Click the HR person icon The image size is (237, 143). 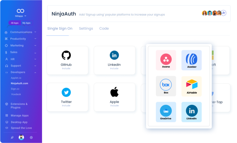[7, 59]
